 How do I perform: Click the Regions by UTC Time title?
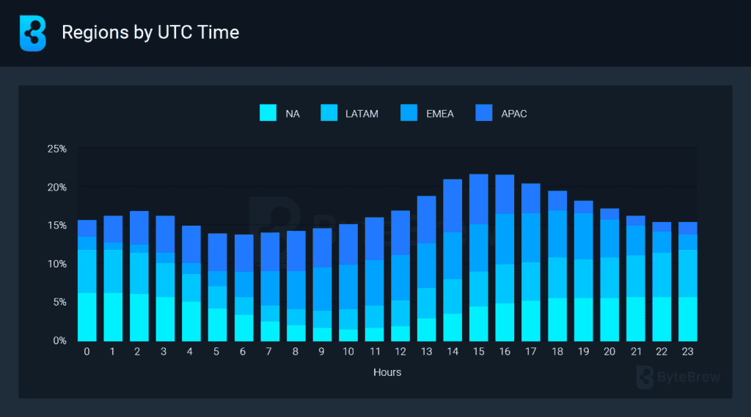[x=150, y=33]
